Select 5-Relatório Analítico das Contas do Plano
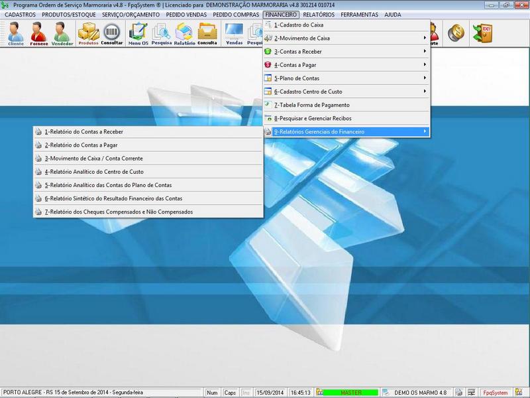 coord(148,185)
